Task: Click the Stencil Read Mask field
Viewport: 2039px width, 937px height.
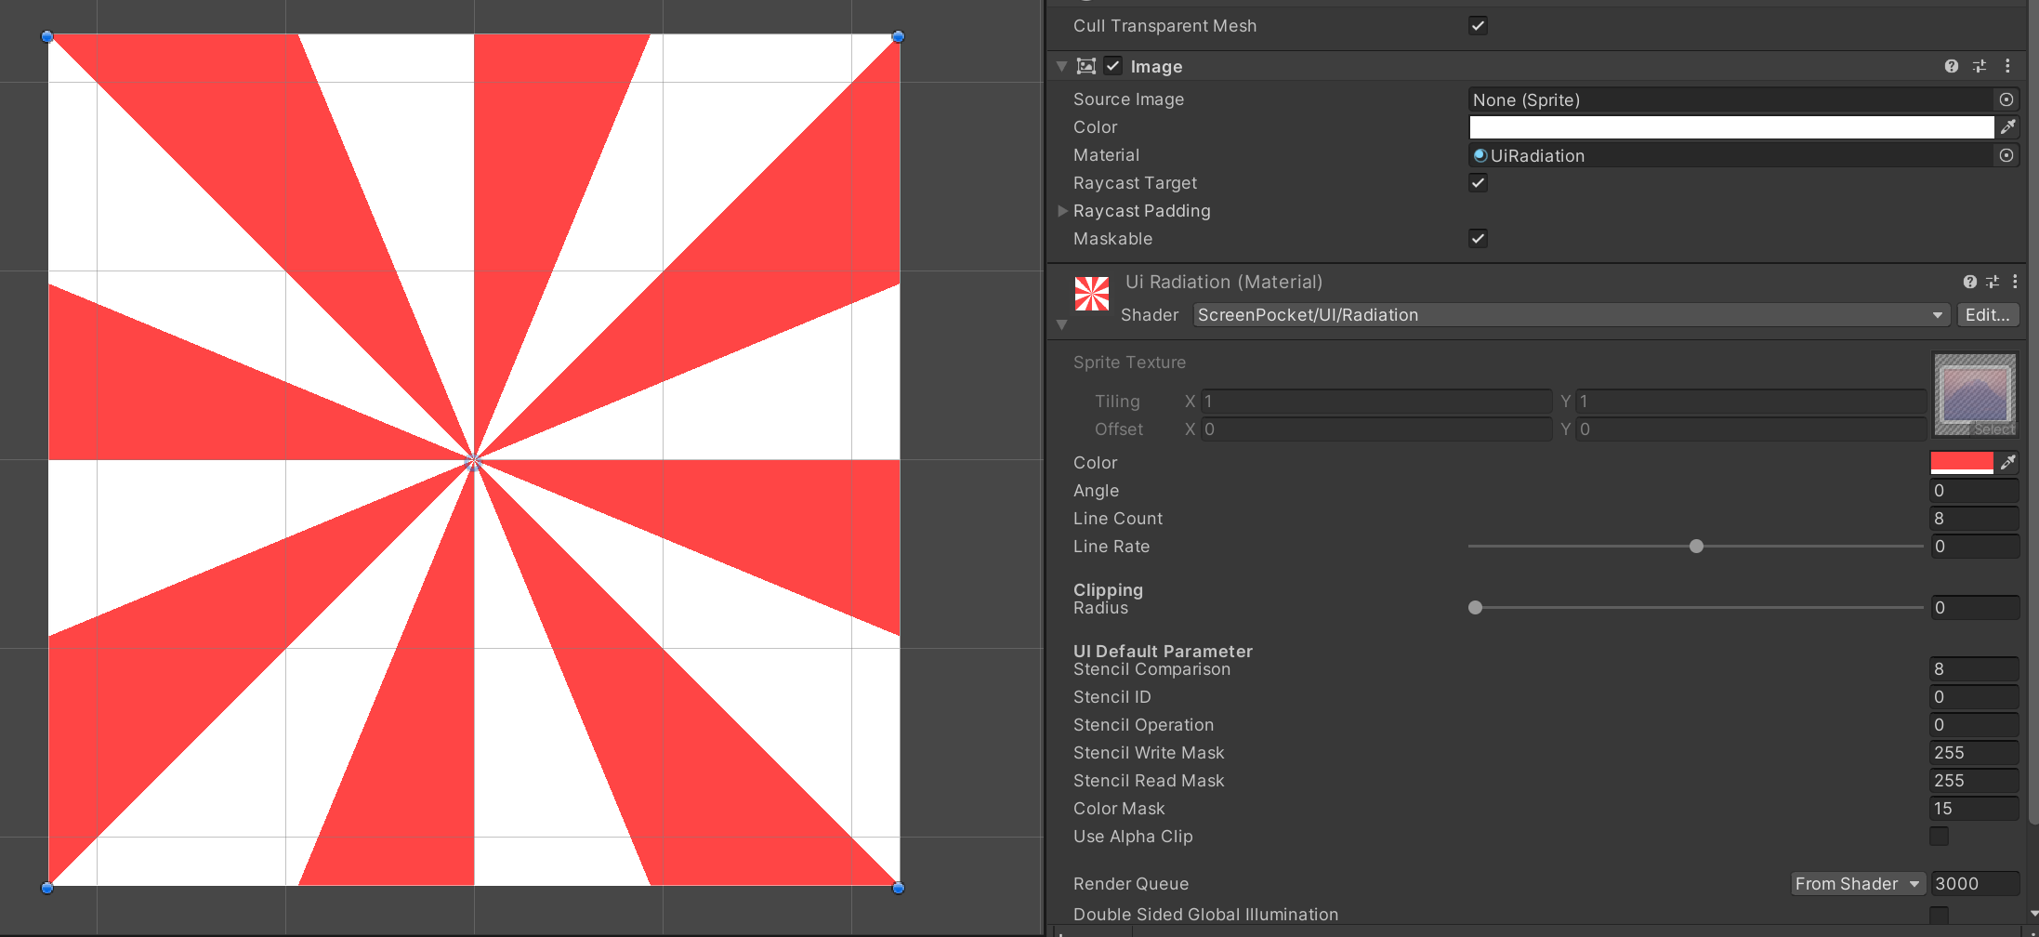Action: click(1974, 781)
